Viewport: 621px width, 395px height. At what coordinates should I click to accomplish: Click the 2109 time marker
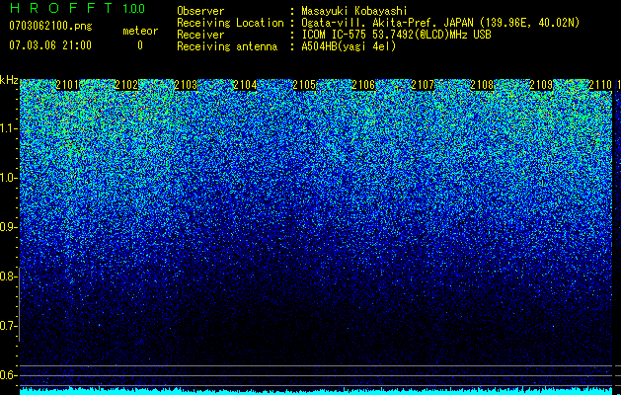(541, 85)
